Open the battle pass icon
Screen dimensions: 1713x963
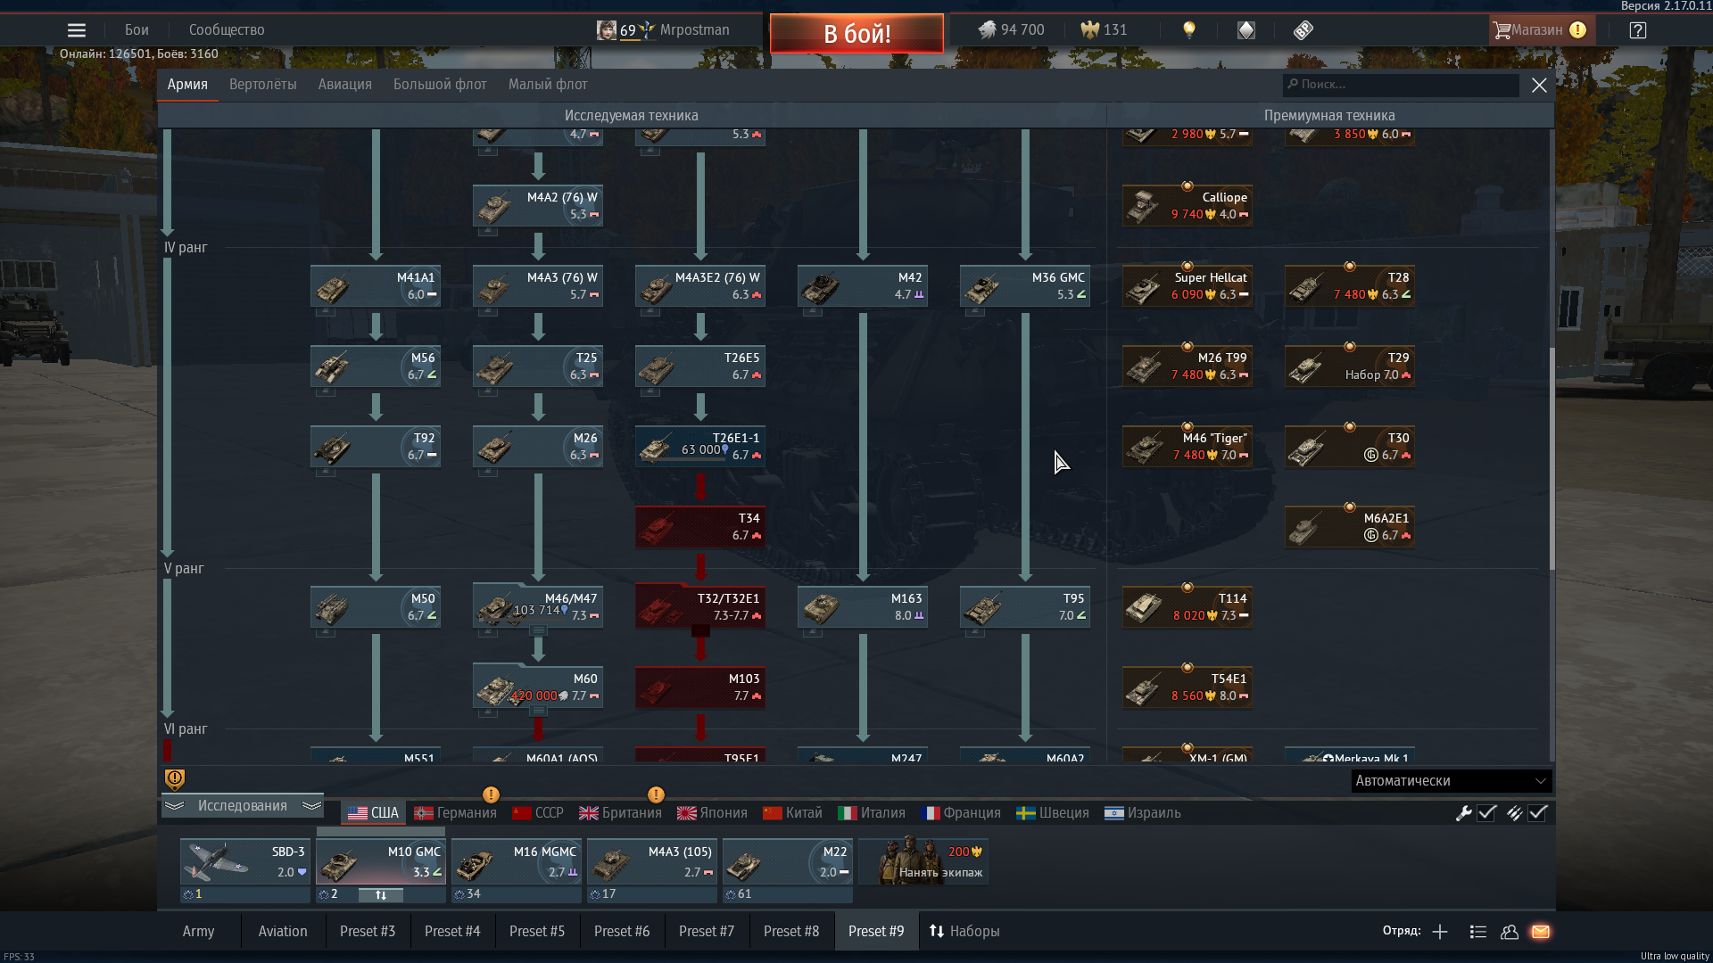tap(1303, 30)
